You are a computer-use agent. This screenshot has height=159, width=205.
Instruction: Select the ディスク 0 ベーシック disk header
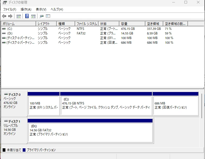pyautogui.click(x=14, y=104)
